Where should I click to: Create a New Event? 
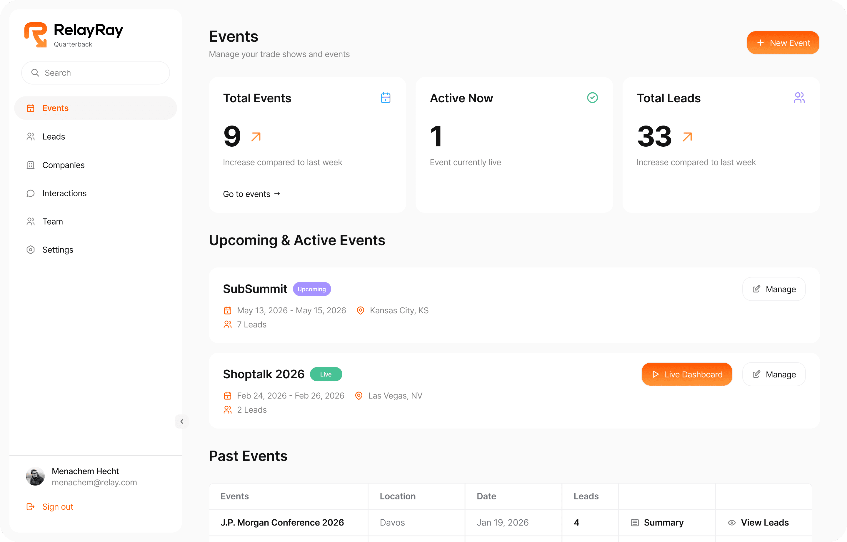point(783,43)
